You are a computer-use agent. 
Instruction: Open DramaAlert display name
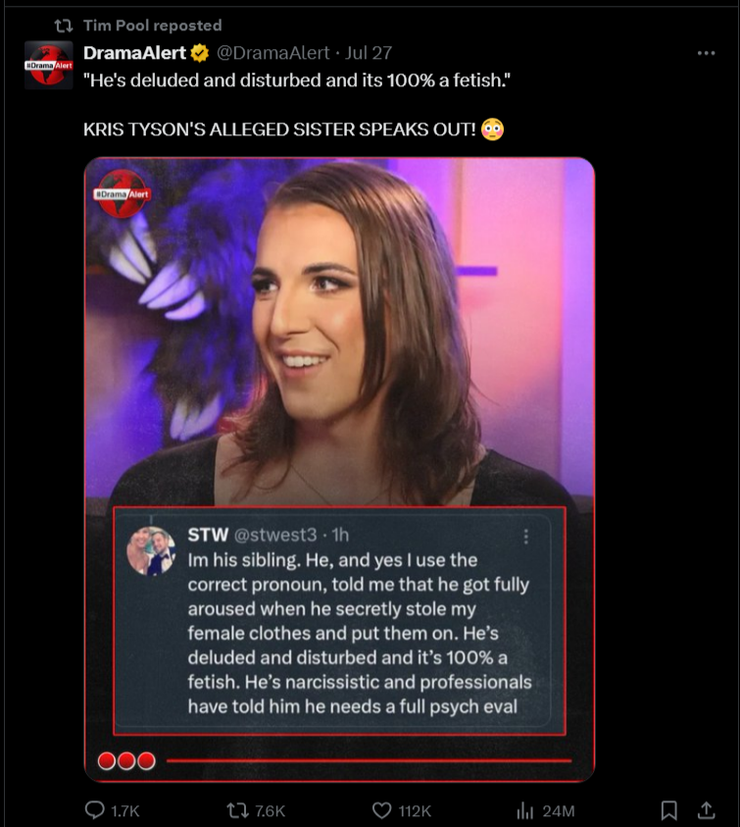click(134, 53)
